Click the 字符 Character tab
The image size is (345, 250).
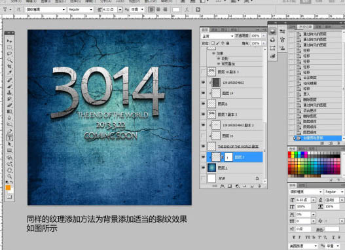[293, 185]
